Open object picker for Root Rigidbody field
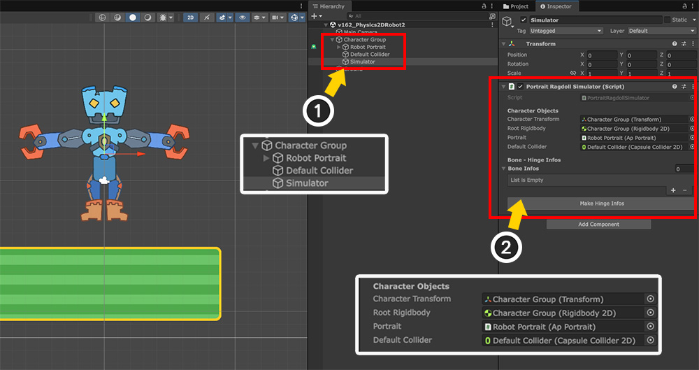Screen dimensions: 699x370 pos(692,129)
